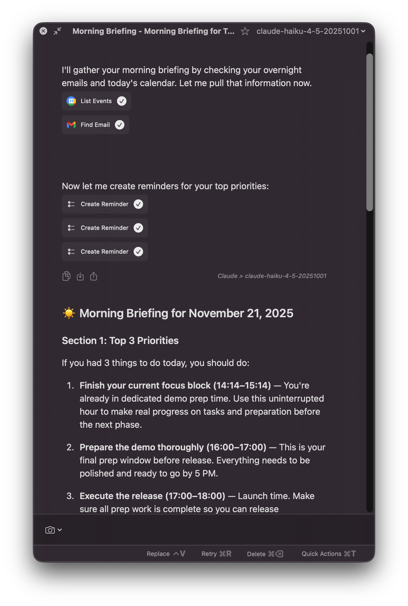Click the copy response icon
408x606 pixels.
point(67,276)
